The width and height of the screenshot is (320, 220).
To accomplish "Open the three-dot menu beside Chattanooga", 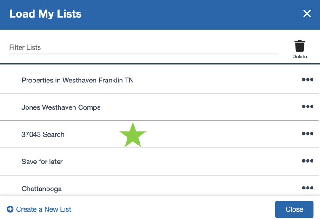I will coord(307,188).
